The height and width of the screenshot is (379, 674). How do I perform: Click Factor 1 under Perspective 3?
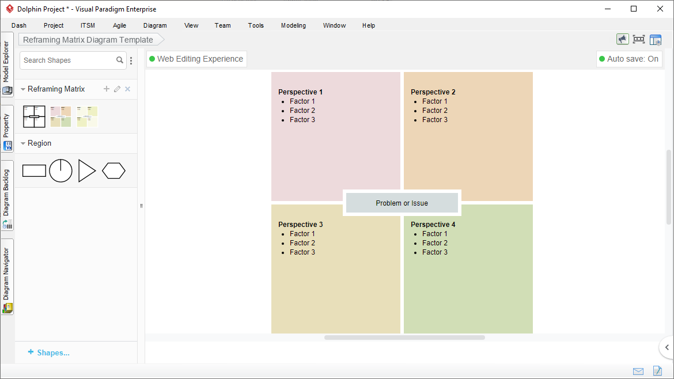coord(302,234)
